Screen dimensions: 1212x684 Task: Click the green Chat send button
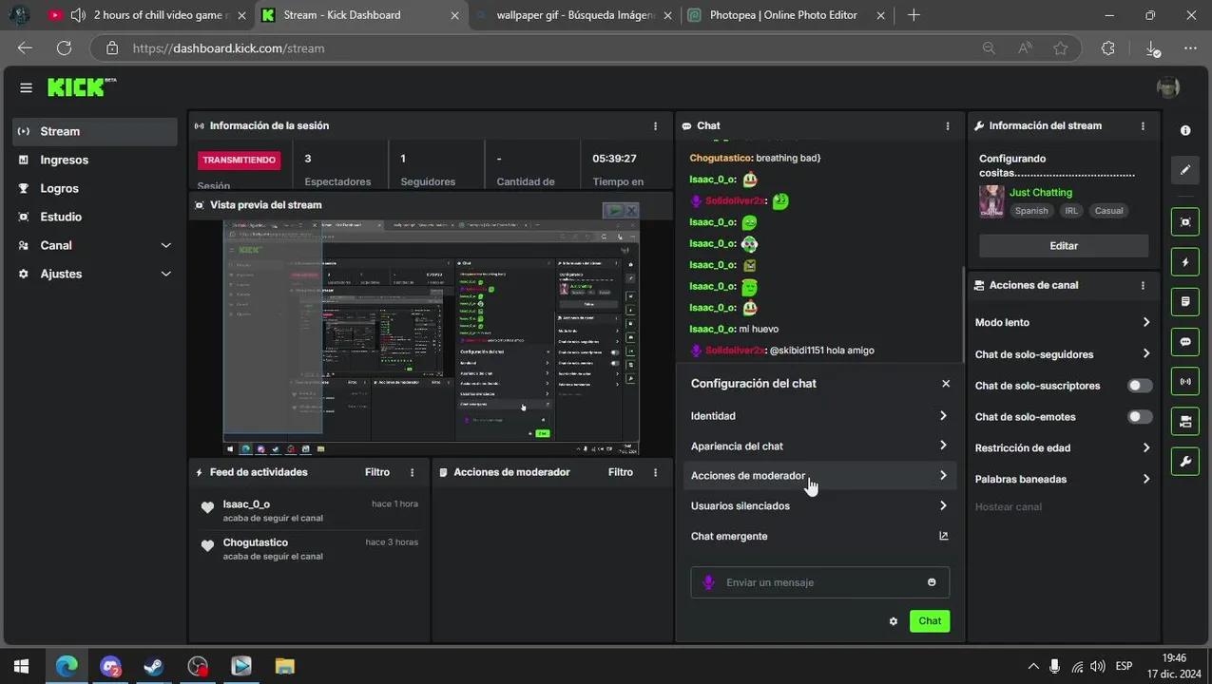(930, 621)
